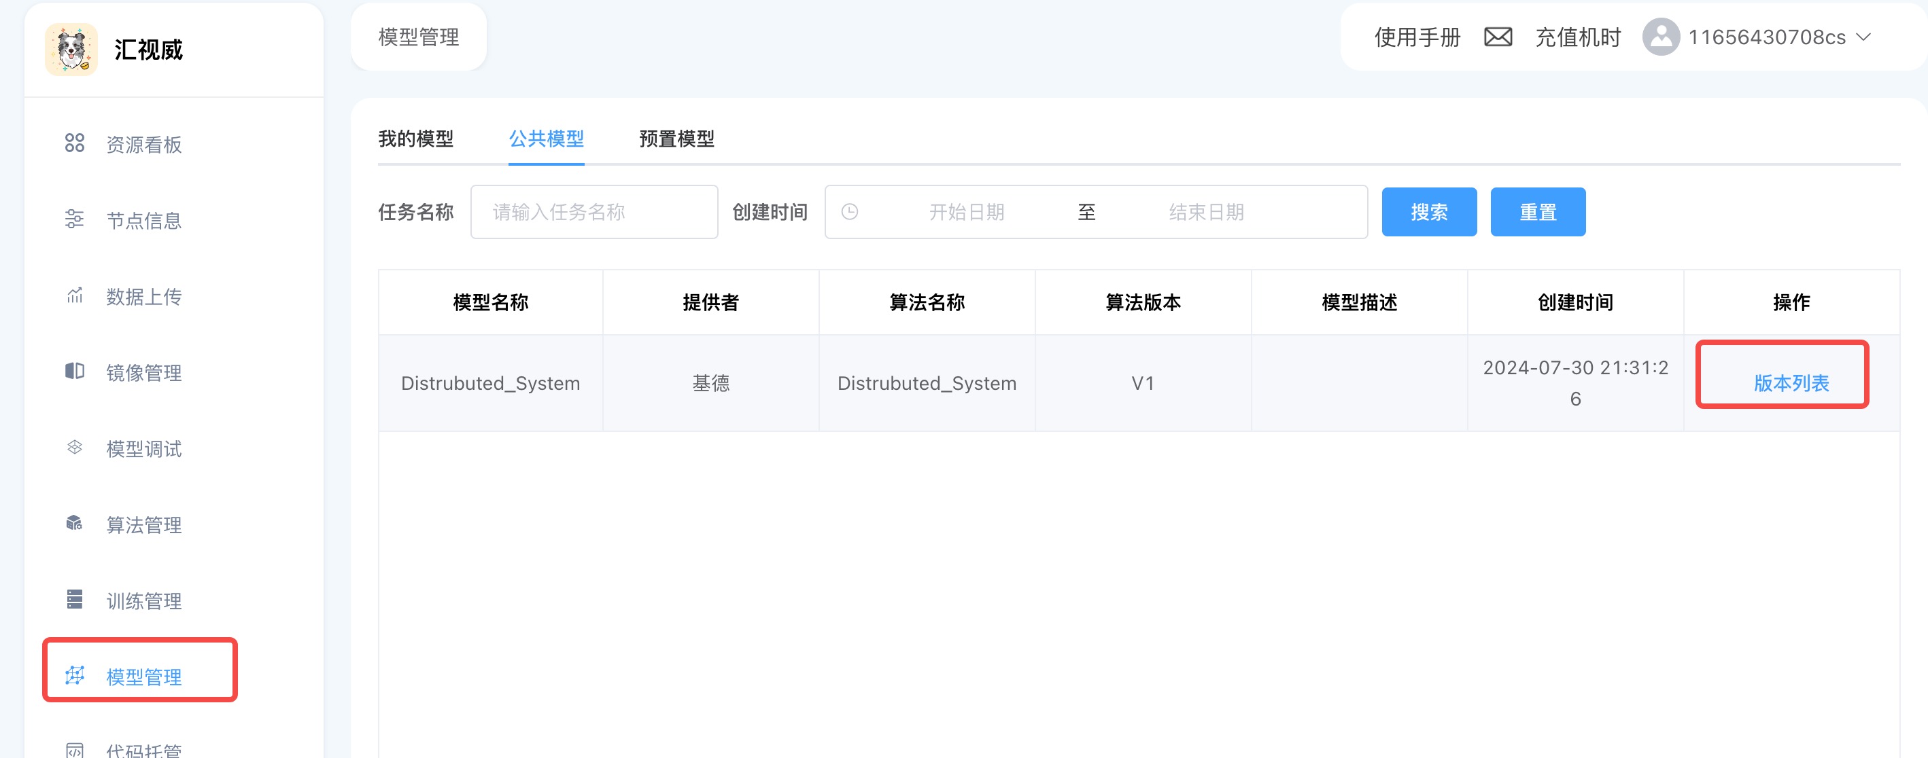The image size is (1928, 758).
Task: Click the 镜像管理 sidebar icon
Action: pos(74,371)
